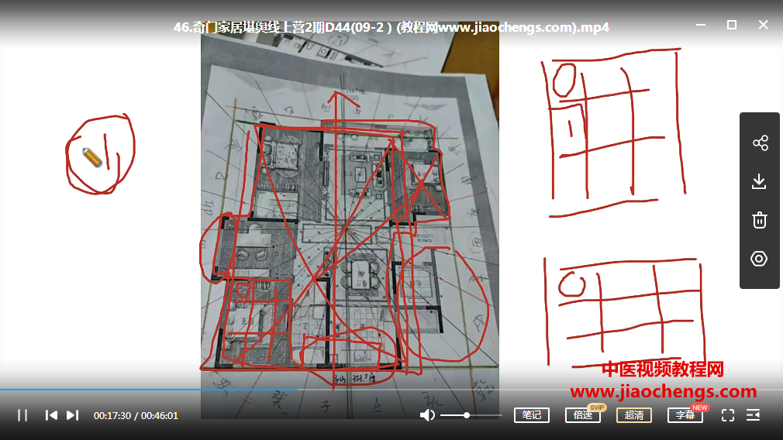The width and height of the screenshot is (783, 440).
Task: Click the trash delete icon
Action: [760, 220]
